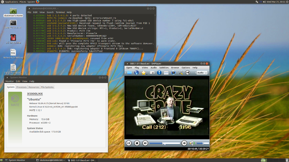This screenshot has height=162, width=289.
Task: Open the Search menu in the terminal
Action: [50, 12]
